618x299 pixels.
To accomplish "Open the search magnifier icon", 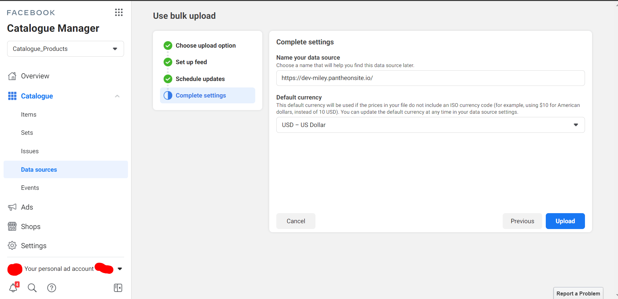I will 32,288.
